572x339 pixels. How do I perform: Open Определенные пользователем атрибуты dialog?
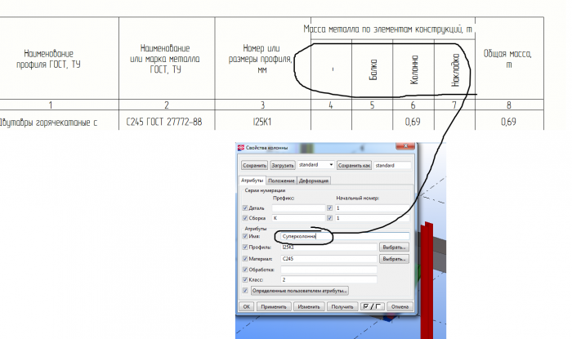click(x=300, y=291)
